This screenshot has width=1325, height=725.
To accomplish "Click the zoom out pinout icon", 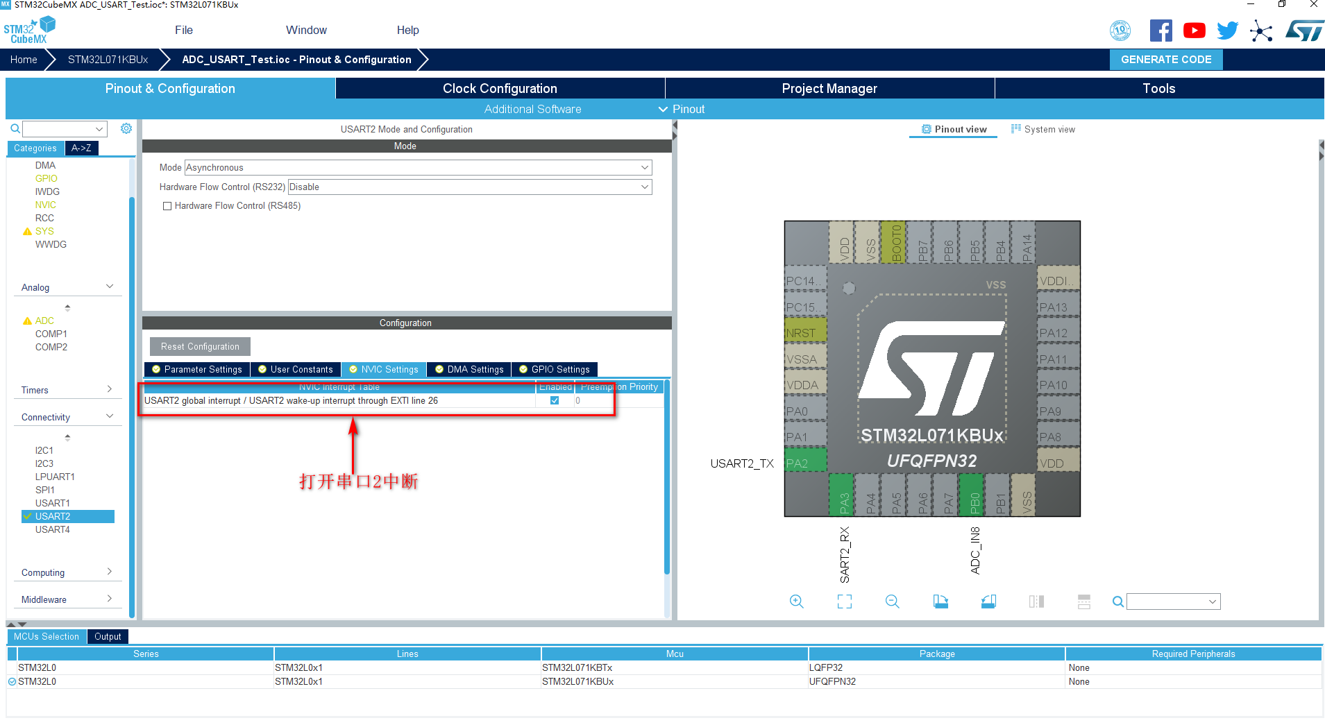I will pyautogui.click(x=893, y=602).
